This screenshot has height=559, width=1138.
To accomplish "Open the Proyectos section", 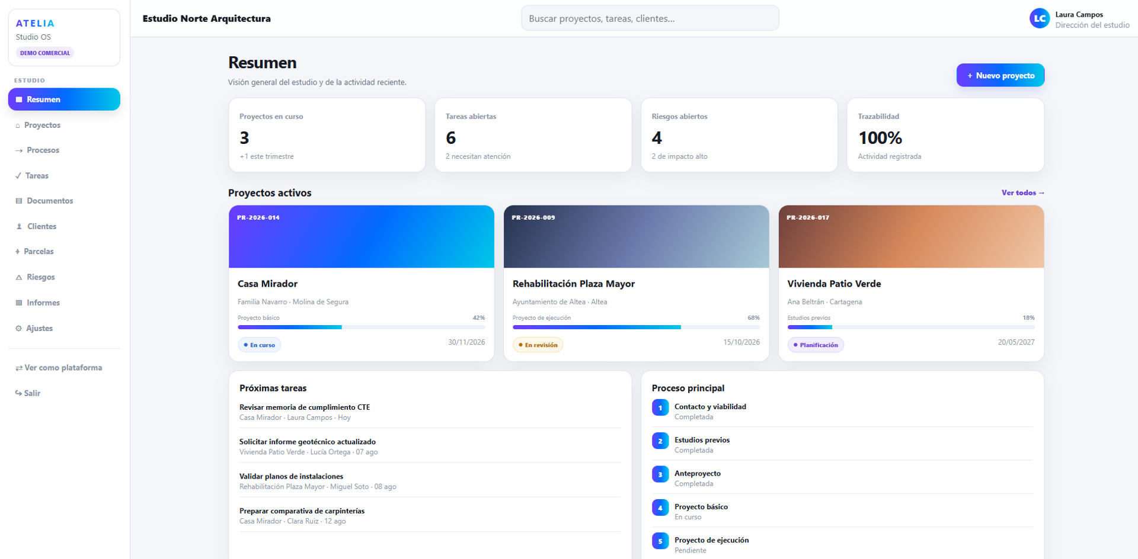I will point(64,126).
